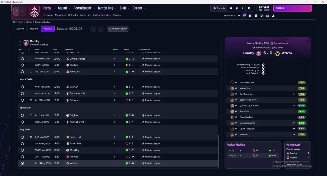This screenshot has width=327, height=176.
Task: Select the General tab
Action: (x=20, y=29)
